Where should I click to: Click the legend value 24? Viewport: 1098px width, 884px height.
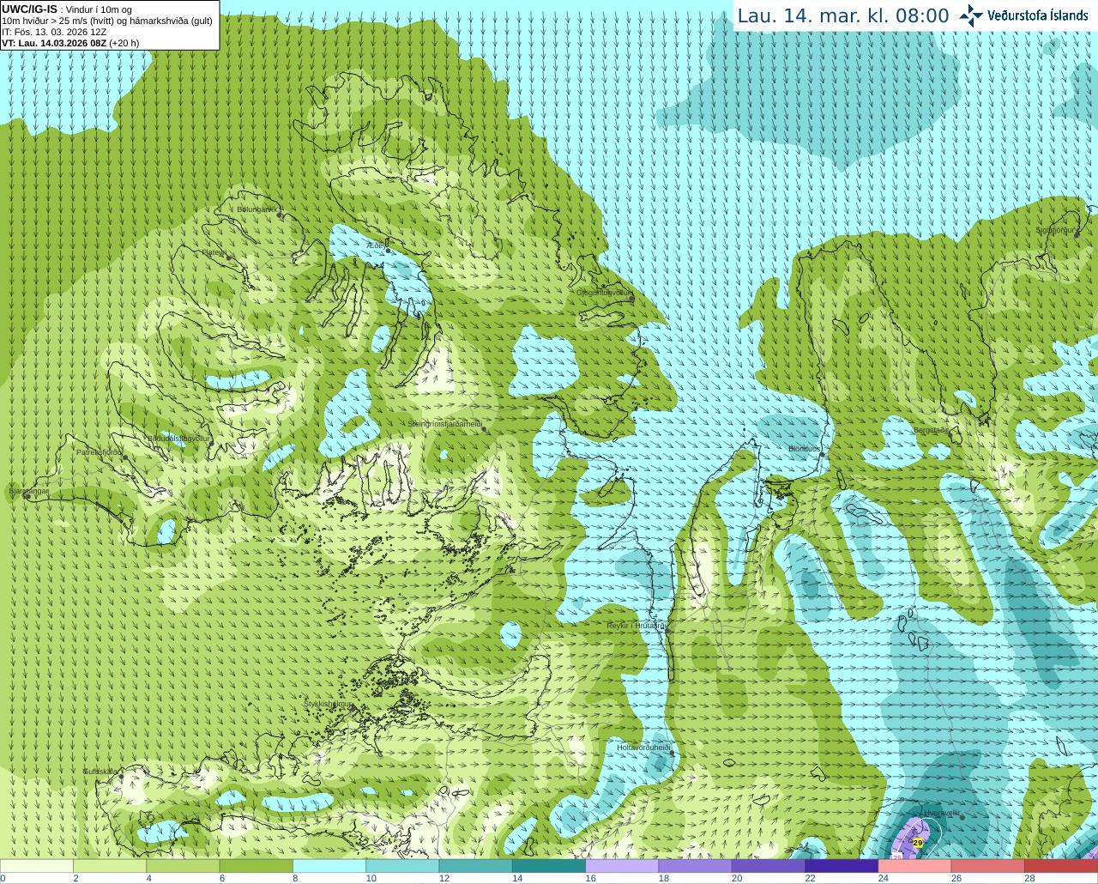pos(883,878)
